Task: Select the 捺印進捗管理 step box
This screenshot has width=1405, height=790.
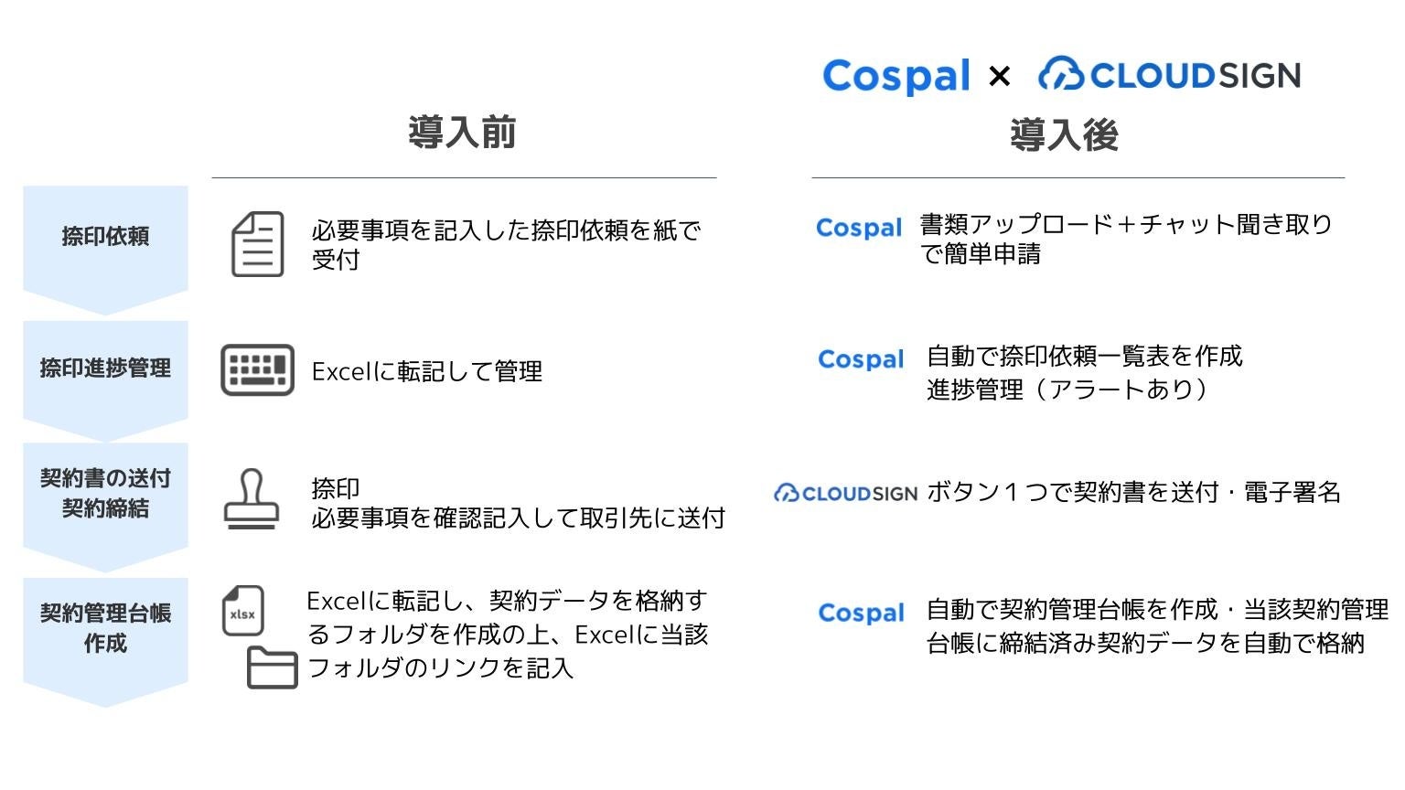Action: pyautogui.click(x=105, y=368)
